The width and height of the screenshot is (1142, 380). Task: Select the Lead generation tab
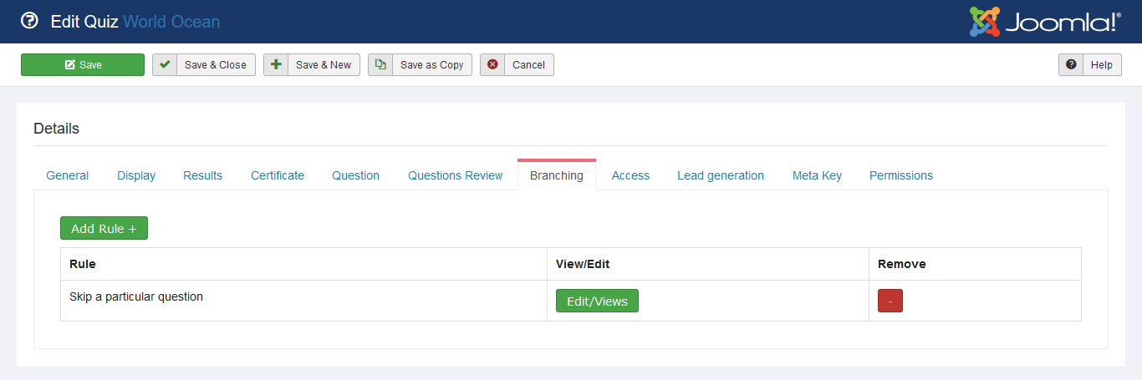pyautogui.click(x=721, y=175)
